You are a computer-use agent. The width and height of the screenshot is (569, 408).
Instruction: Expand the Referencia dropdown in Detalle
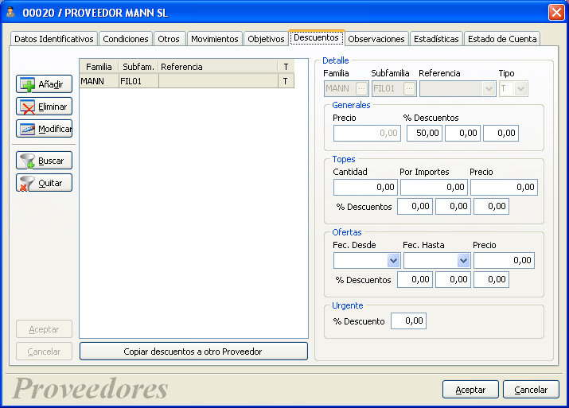coord(489,89)
